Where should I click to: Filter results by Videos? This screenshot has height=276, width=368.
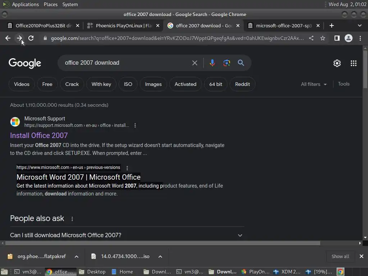pyautogui.click(x=22, y=84)
